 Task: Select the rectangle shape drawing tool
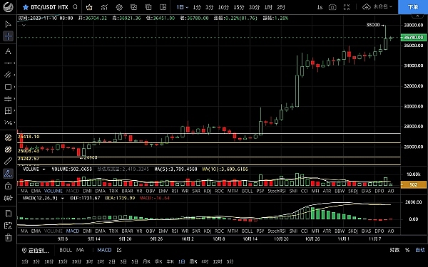[8, 87]
